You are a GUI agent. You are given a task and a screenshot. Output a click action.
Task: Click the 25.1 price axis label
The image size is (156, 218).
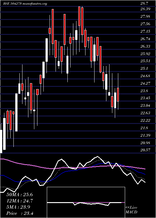(x=144, y=69)
